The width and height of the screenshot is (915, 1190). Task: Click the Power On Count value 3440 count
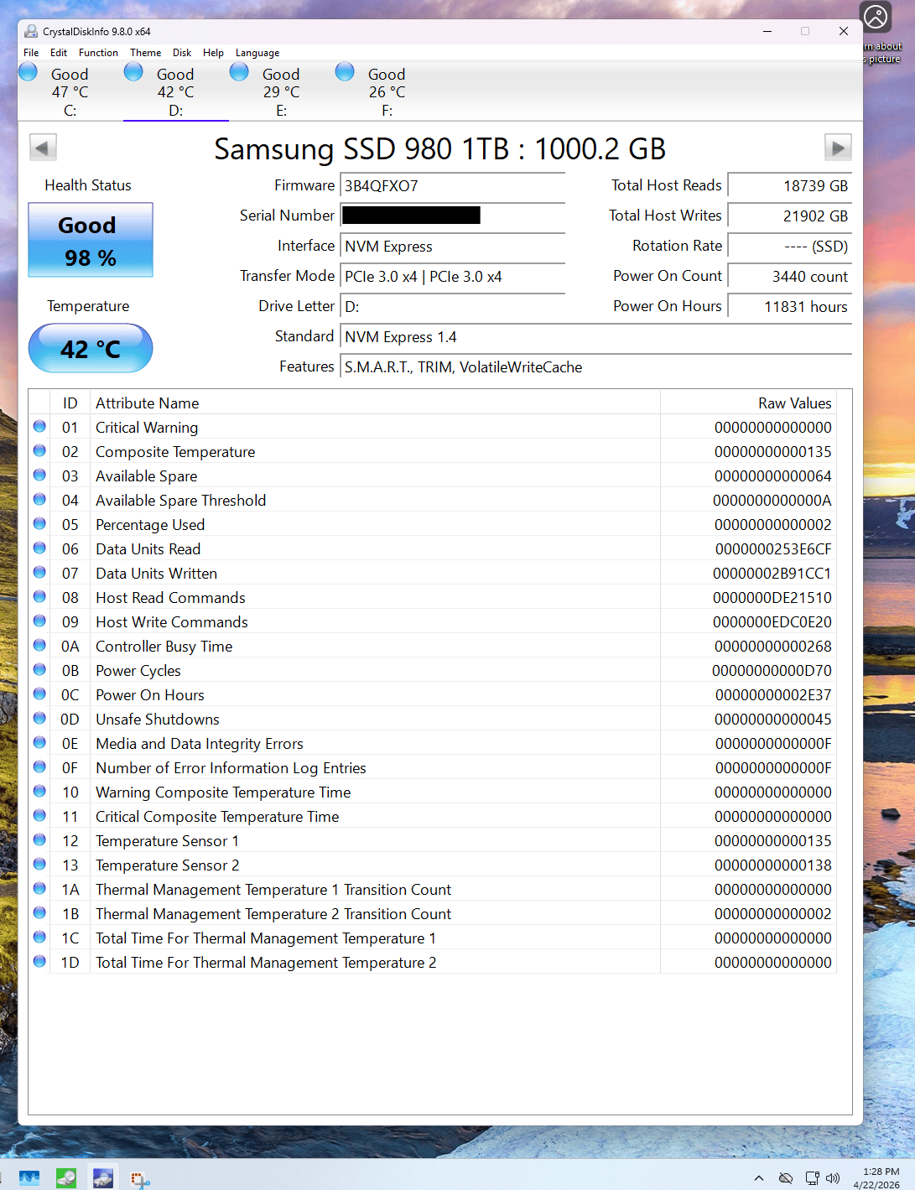(789, 277)
